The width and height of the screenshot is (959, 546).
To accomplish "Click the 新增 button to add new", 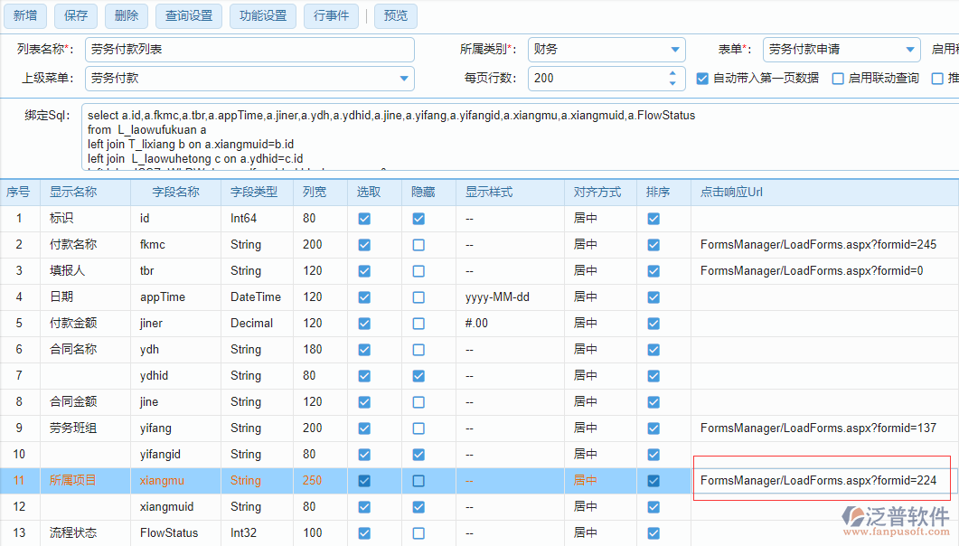I will pos(25,15).
